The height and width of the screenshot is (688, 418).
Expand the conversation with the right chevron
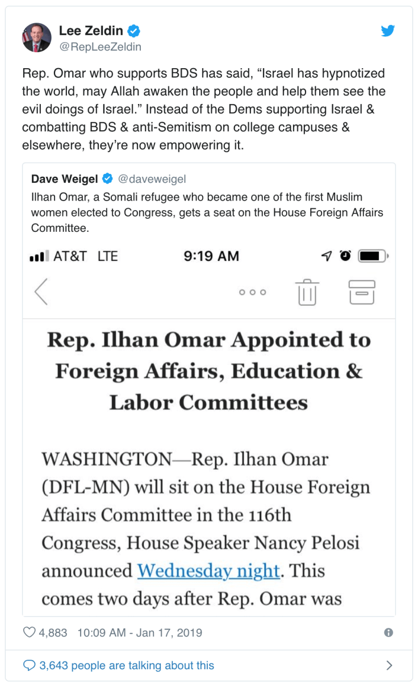389,665
